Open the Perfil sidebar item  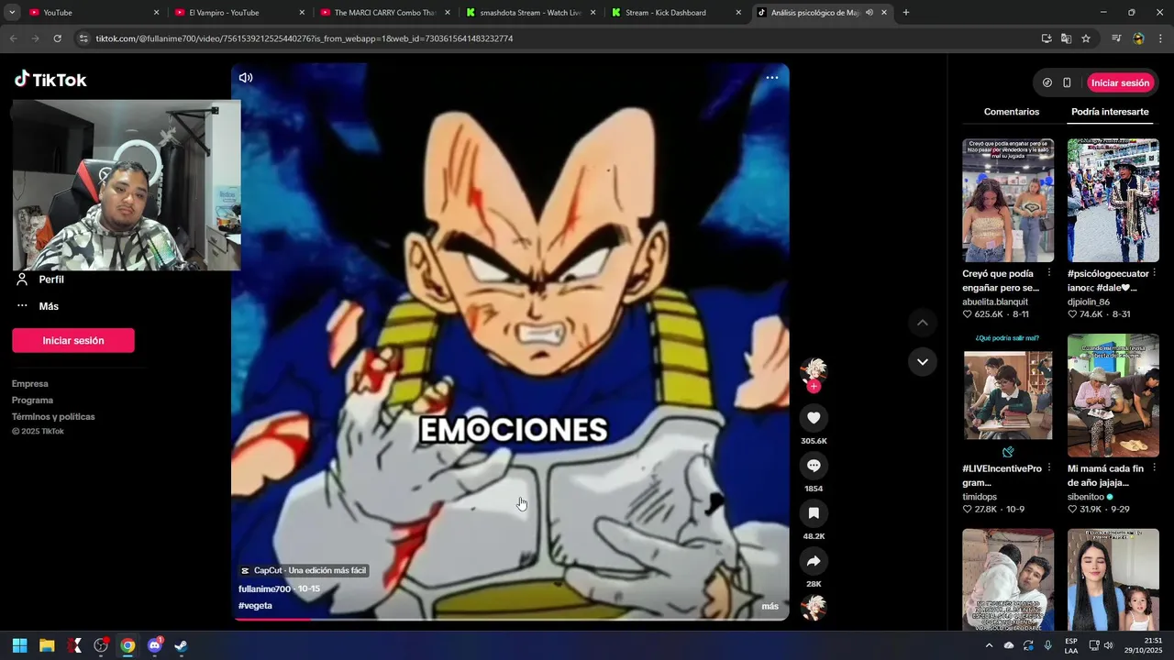[x=39, y=280]
